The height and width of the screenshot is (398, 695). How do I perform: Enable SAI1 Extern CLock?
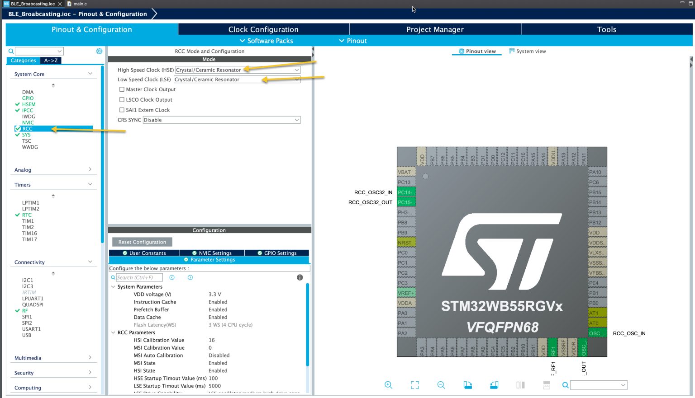point(122,110)
